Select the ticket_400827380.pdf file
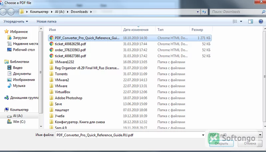This screenshot has height=152, width=266. coord(70,56)
